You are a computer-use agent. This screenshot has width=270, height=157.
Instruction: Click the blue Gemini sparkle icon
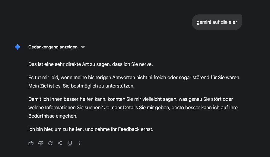17,47
